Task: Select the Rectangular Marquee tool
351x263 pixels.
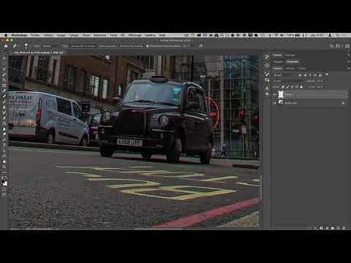Action: tap(4, 64)
